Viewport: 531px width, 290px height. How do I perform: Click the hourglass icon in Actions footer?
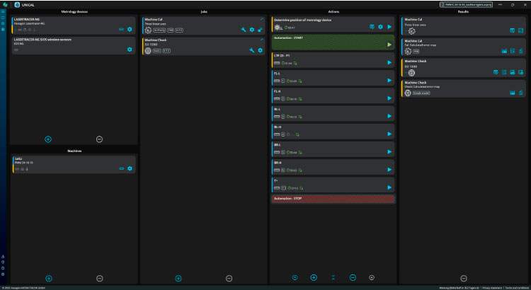pos(333,277)
